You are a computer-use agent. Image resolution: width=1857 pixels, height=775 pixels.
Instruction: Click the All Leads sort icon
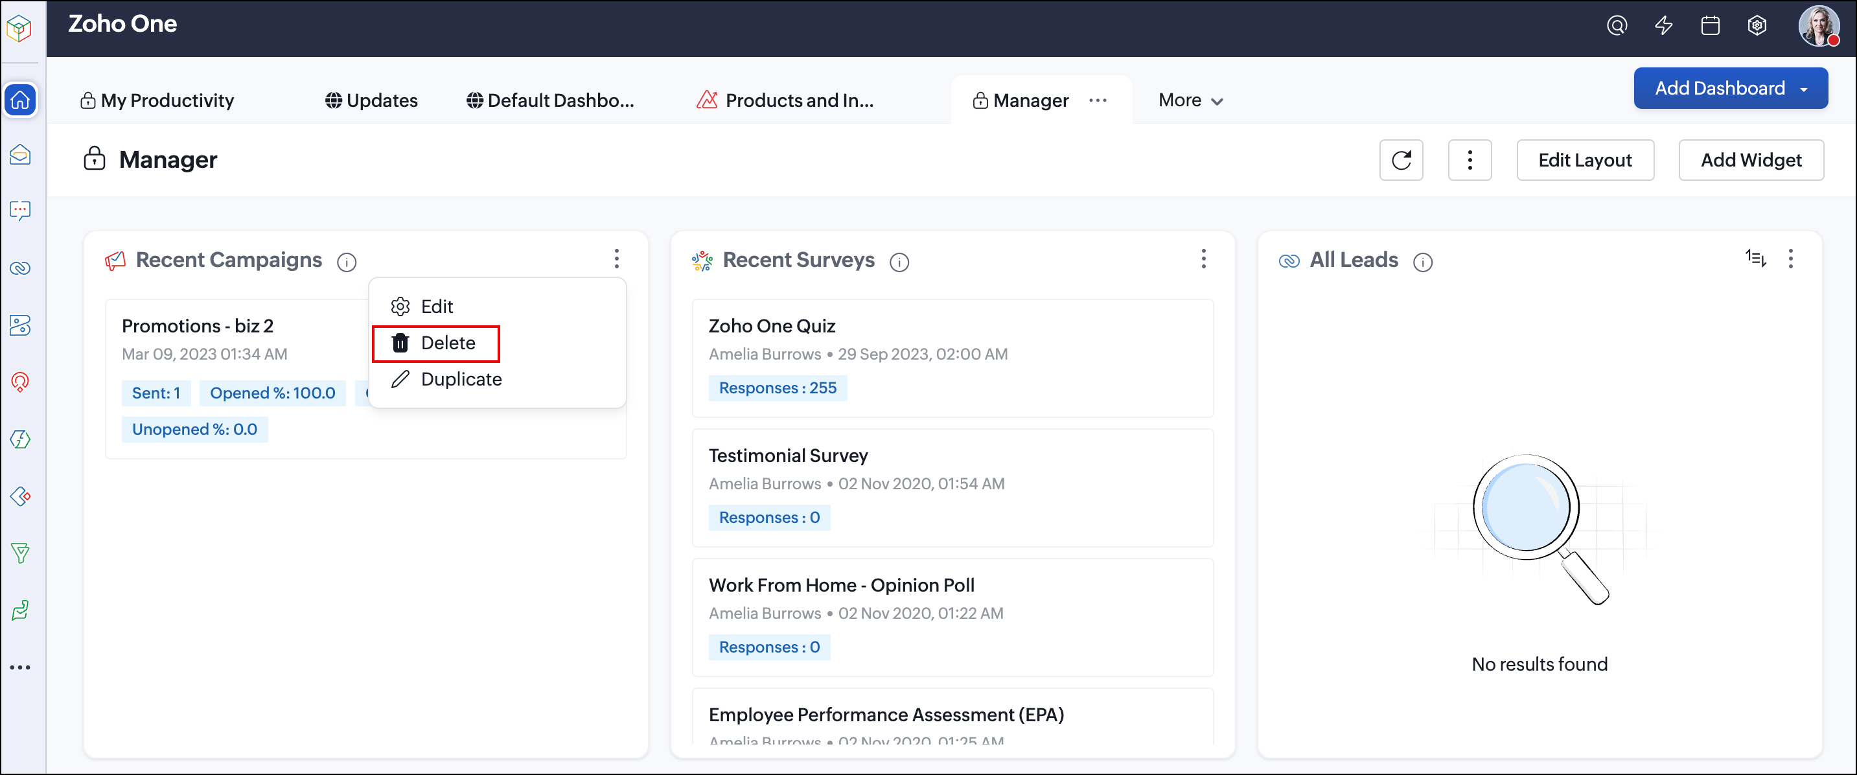tap(1755, 258)
